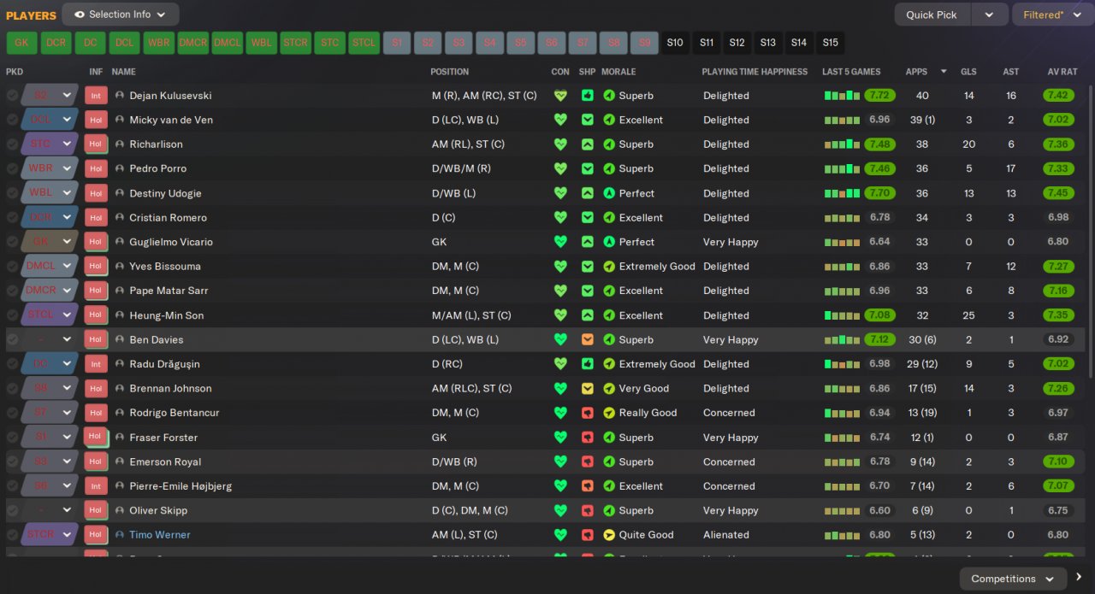Click the sharpness icon for Fraser Forster

[588, 437]
